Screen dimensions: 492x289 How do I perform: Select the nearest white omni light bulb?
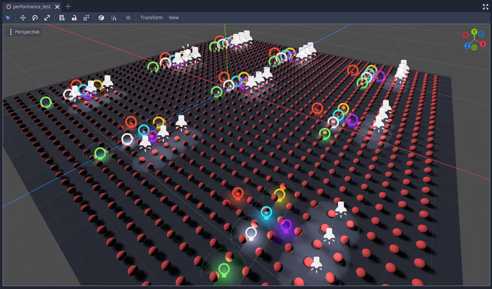(x=251, y=234)
